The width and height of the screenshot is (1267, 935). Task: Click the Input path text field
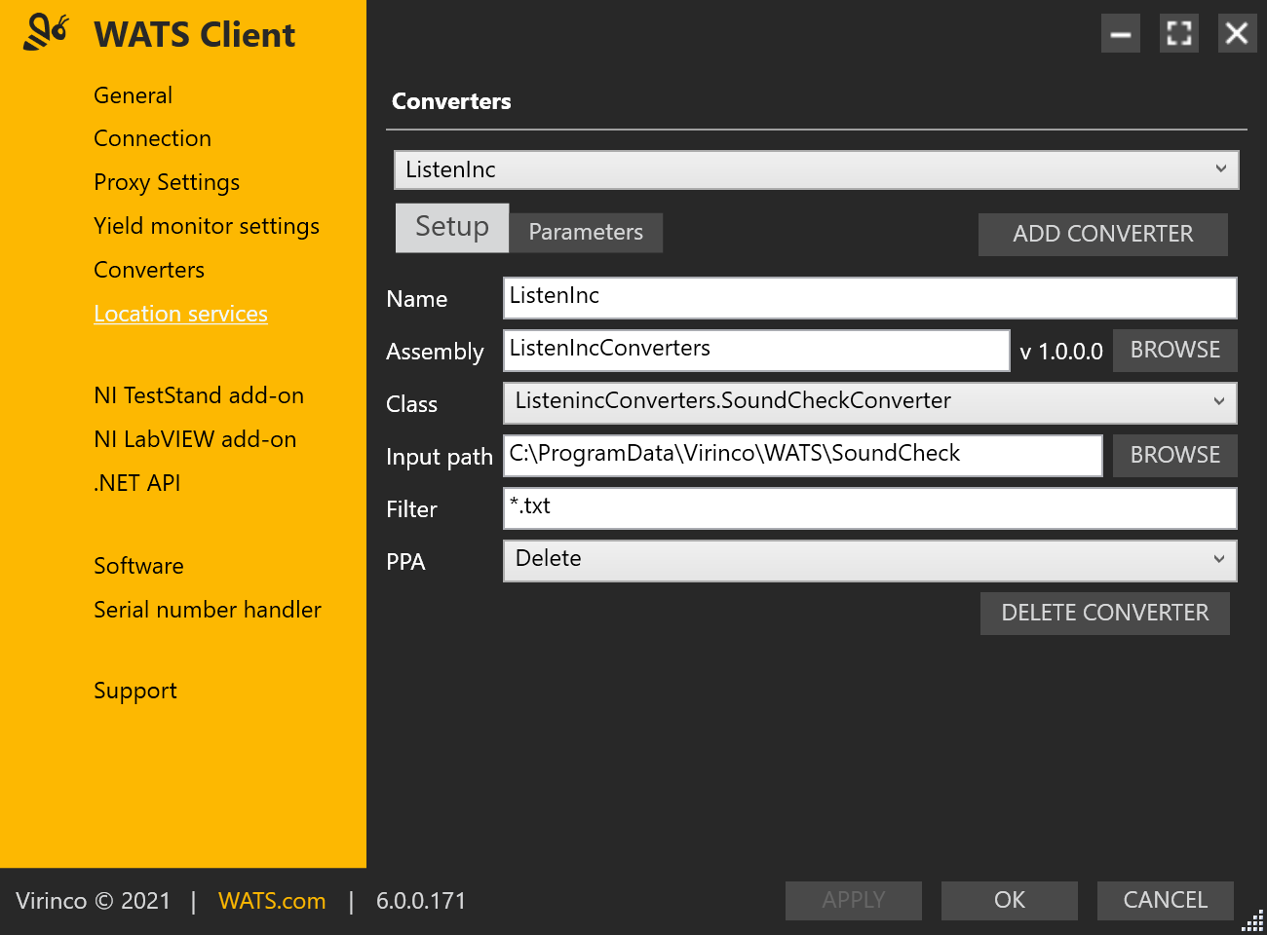coord(803,456)
